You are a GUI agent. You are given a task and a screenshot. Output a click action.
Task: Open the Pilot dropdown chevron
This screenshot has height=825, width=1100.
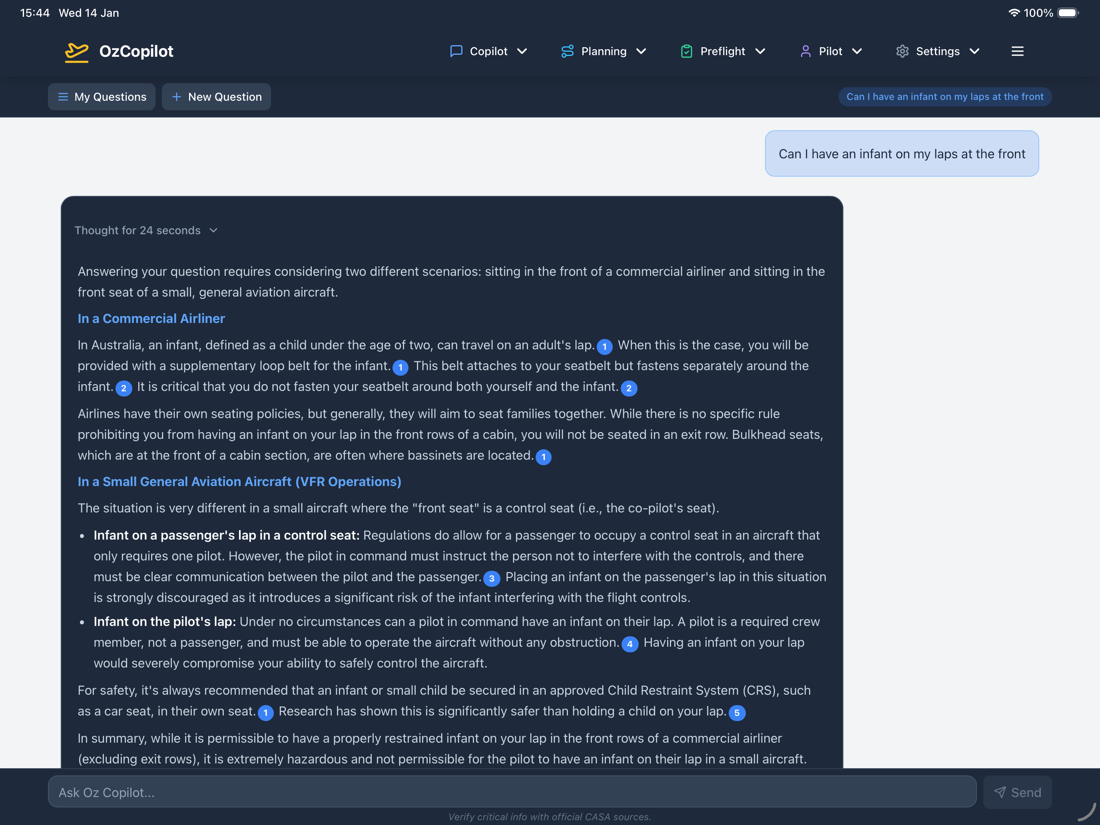click(857, 51)
